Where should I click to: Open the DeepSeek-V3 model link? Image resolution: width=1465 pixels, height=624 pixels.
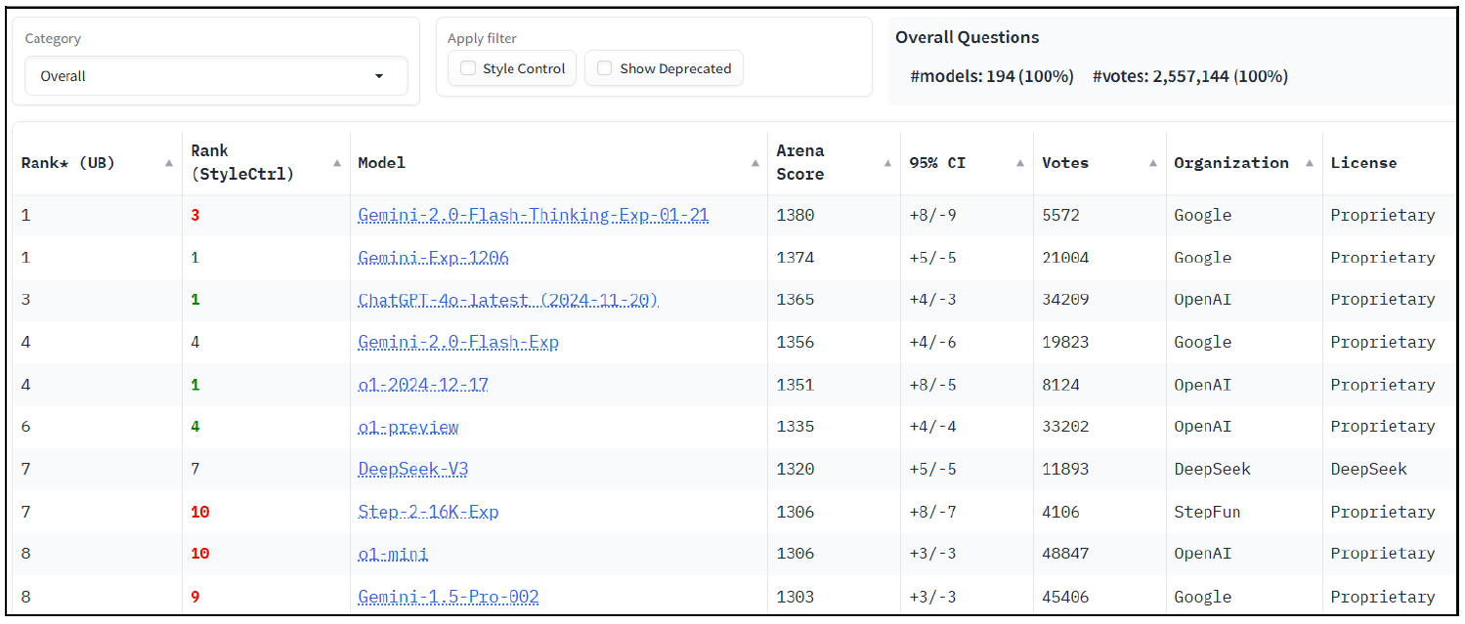(412, 469)
